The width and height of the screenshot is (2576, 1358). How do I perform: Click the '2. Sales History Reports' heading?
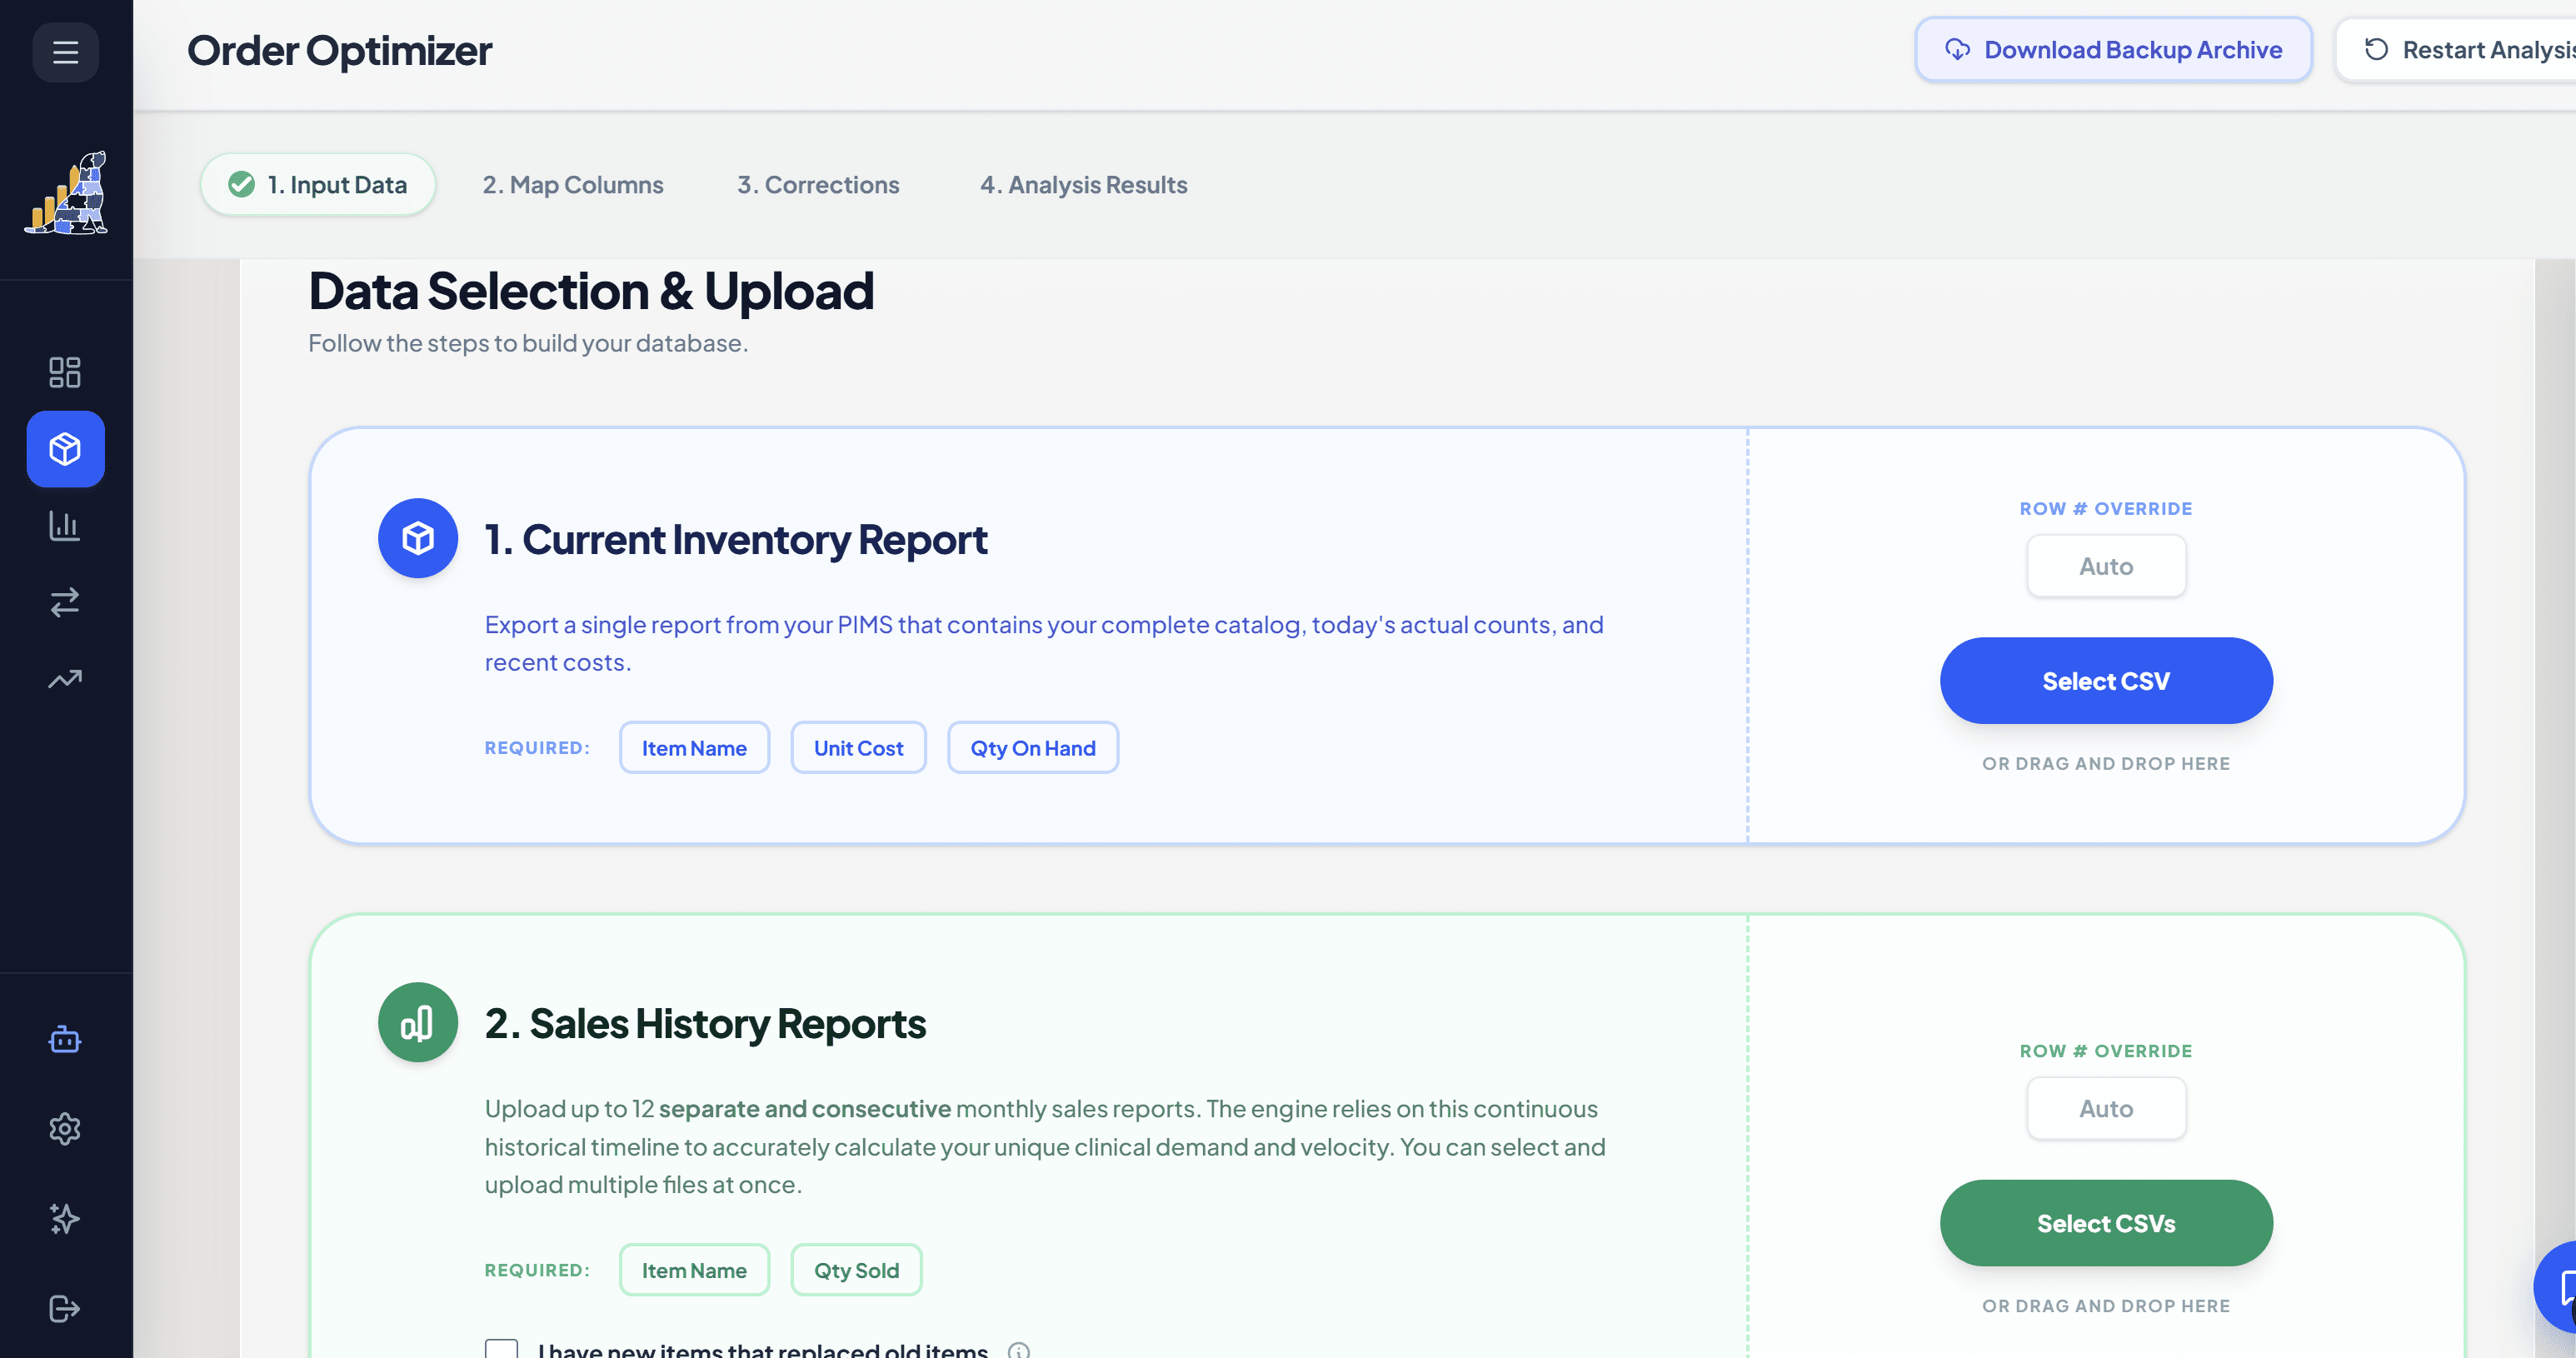click(x=705, y=1024)
